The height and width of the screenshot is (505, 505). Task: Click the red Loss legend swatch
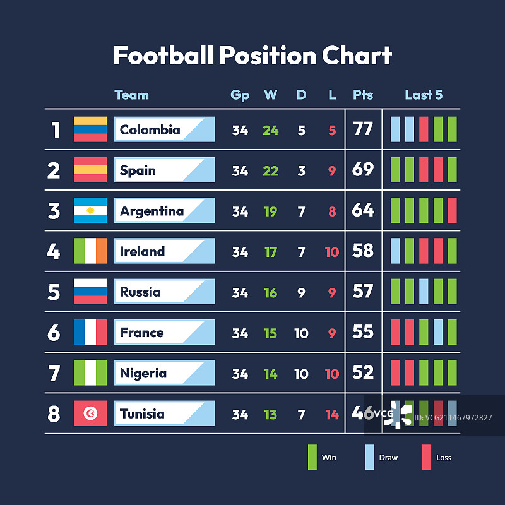point(426,457)
